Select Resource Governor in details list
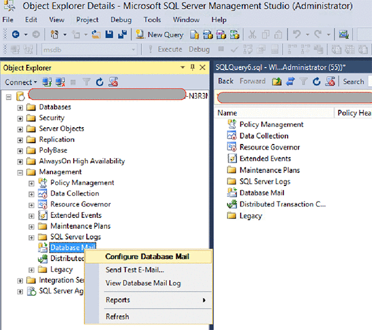Screen dimensions: 372x330 270,147
